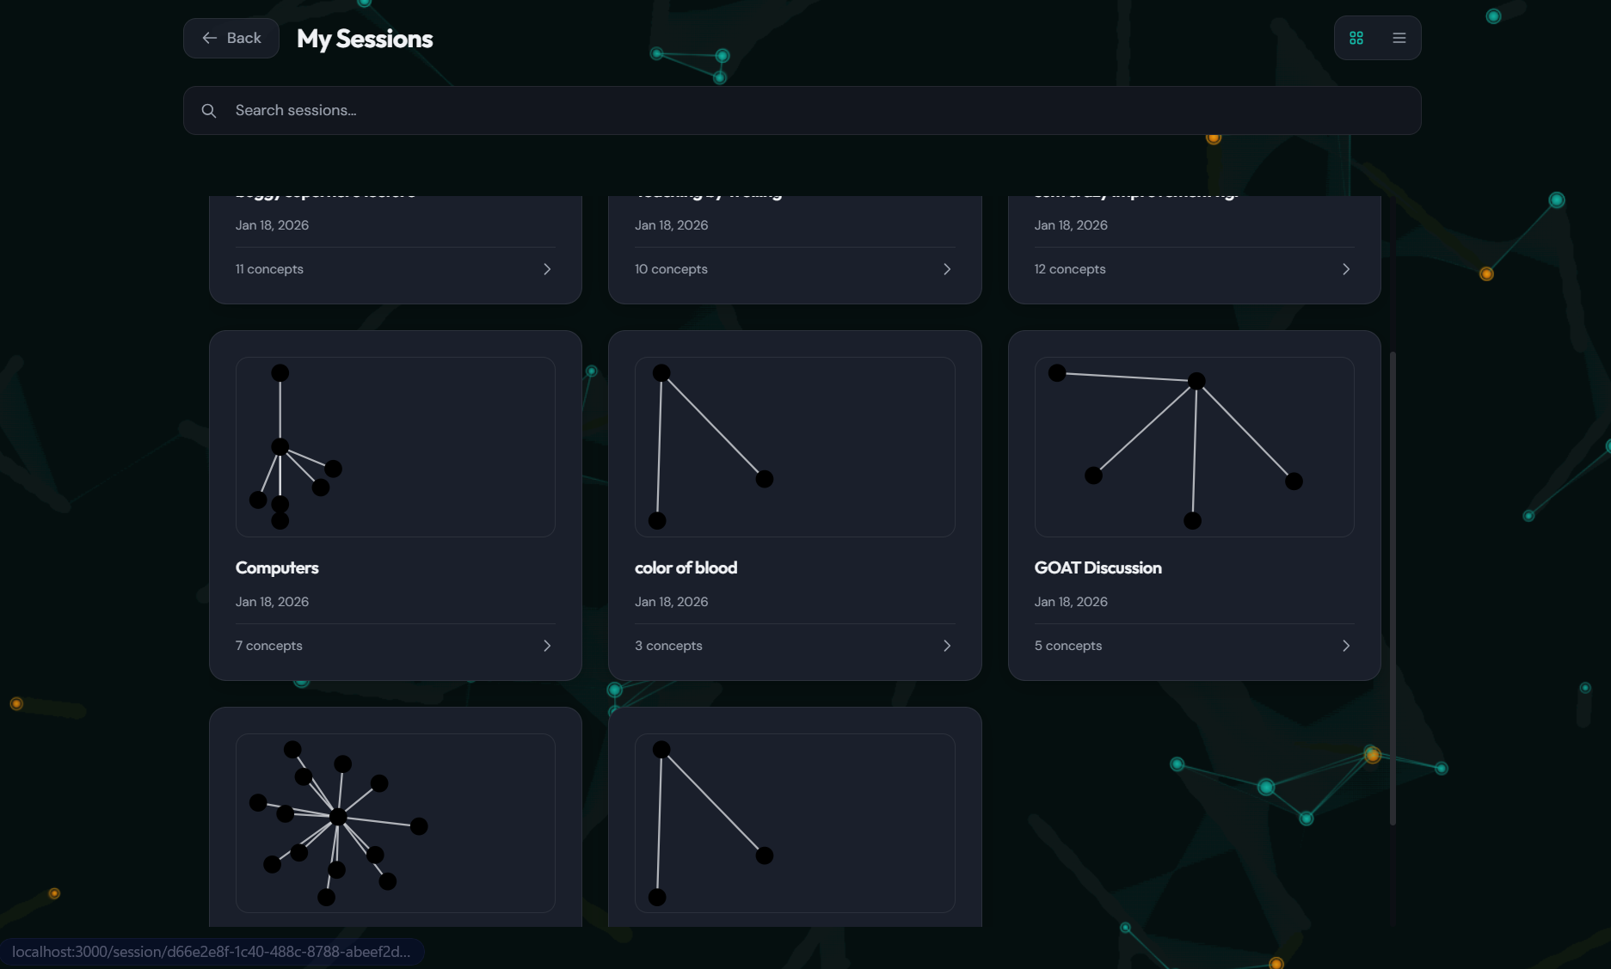Select the GOAT Discussion graph thumbnail
This screenshot has width=1611, height=969.
tap(1194, 447)
